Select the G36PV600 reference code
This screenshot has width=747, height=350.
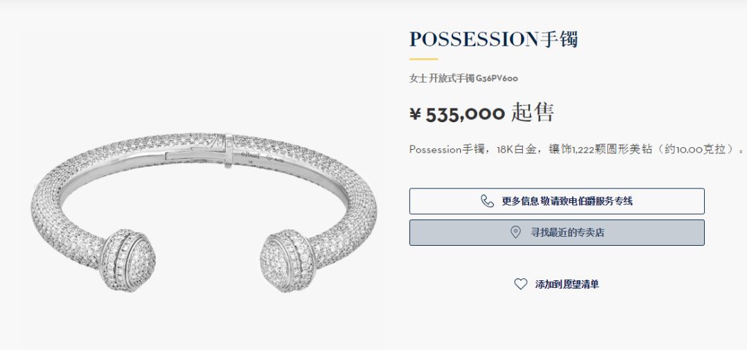[497, 79]
